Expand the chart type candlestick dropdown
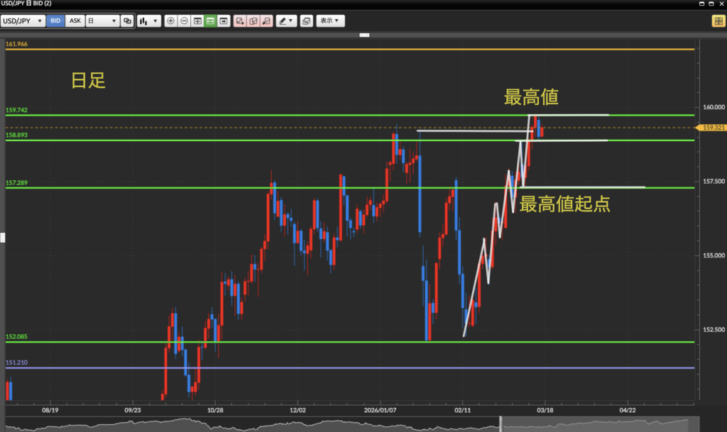 pos(148,21)
